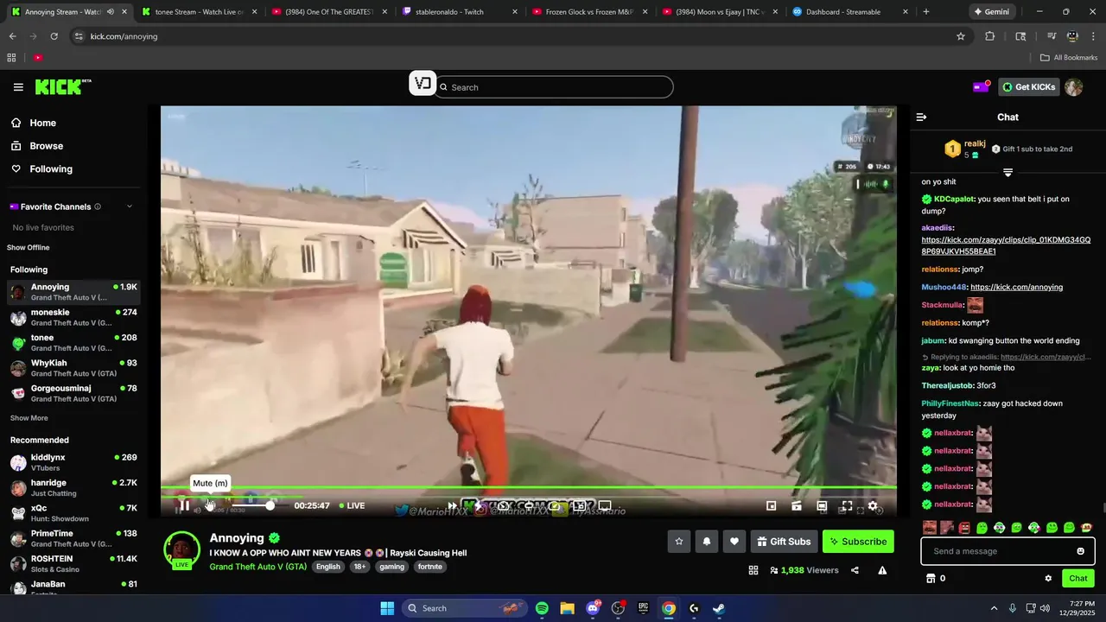
Task: Open WhyKiah channel in Following
Action: pyautogui.click(x=73, y=368)
